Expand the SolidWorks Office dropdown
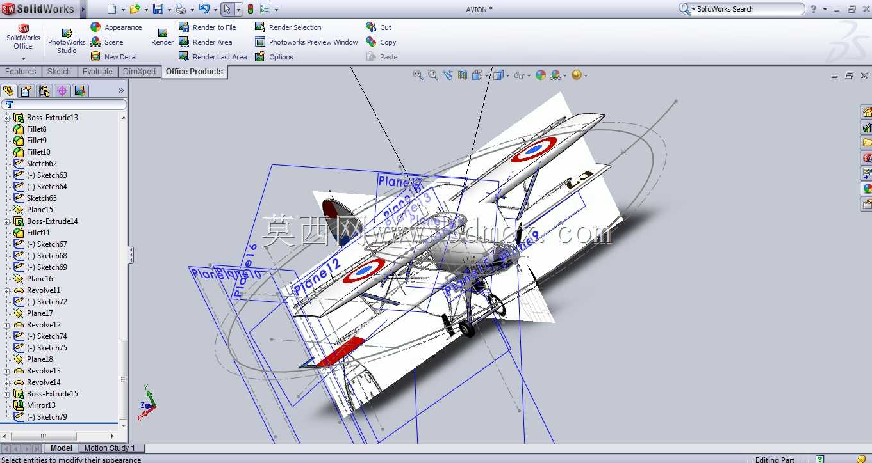Viewport: 872px width, 463px height. 23,59
